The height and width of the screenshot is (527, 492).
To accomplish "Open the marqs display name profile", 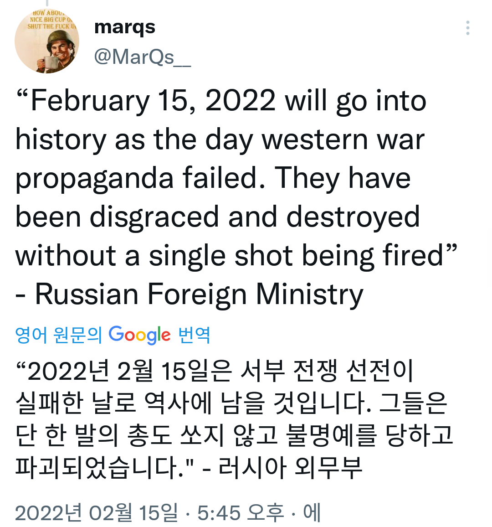I will coord(125,27).
